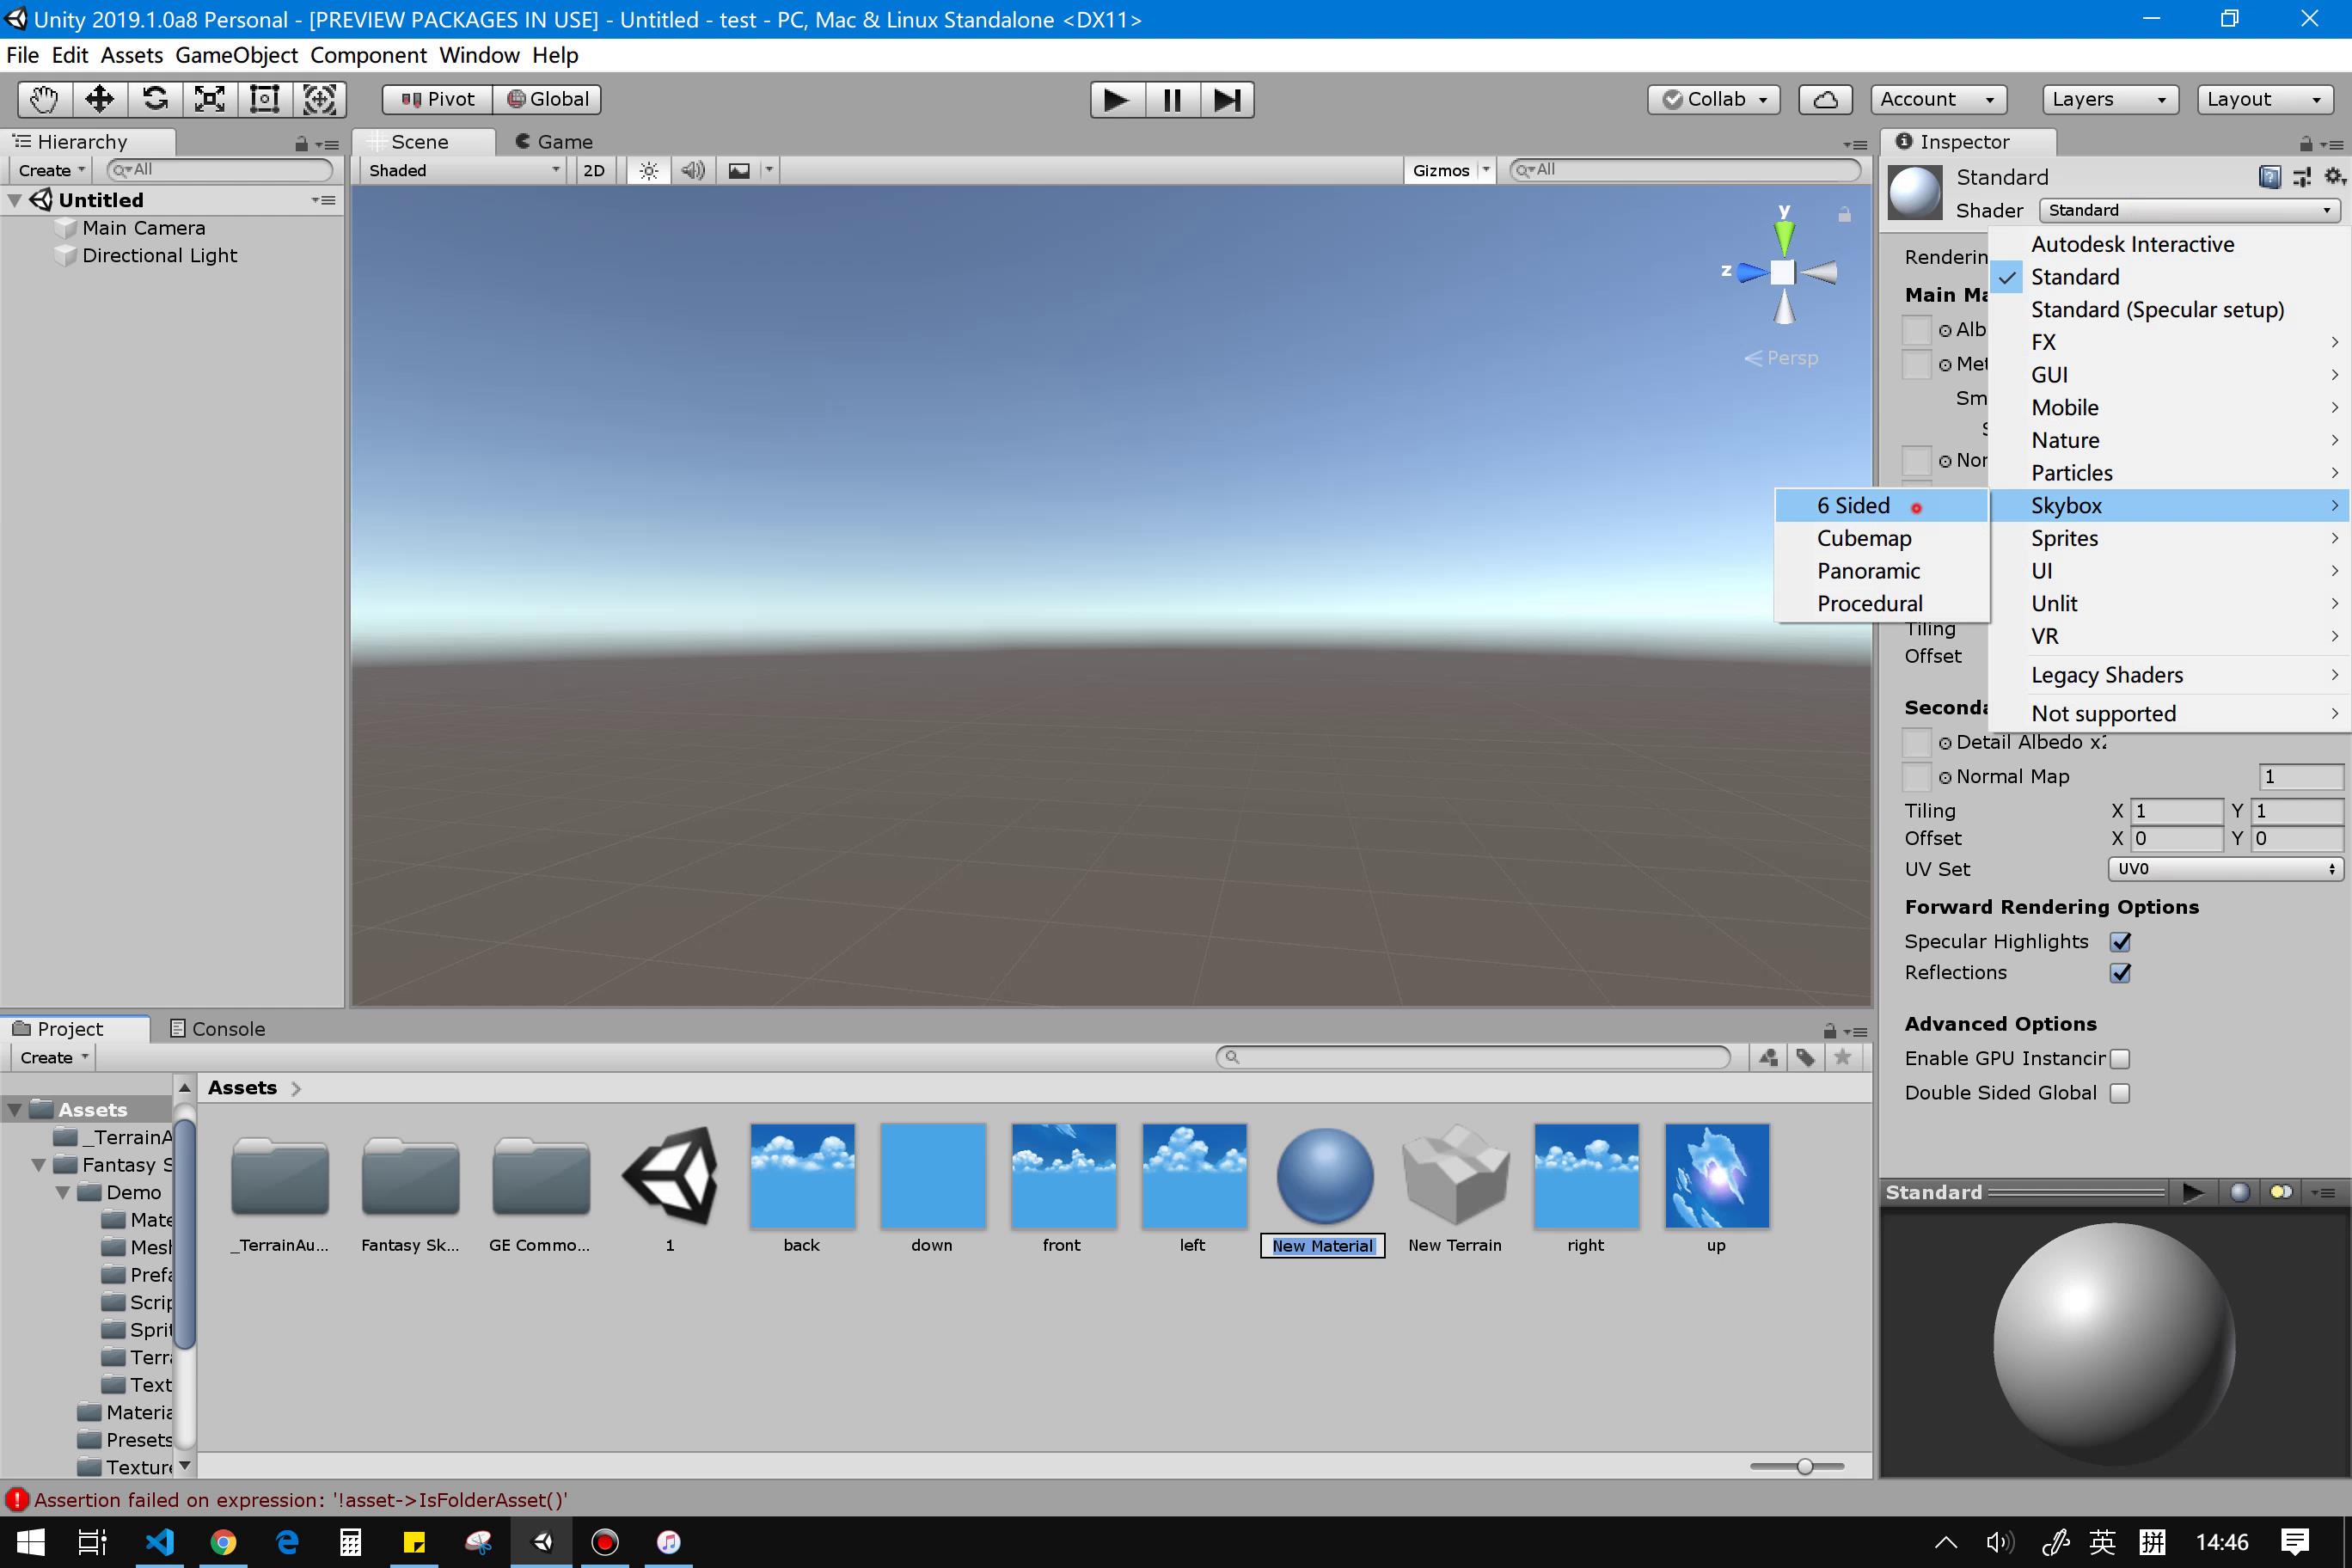Image resolution: width=2352 pixels, height=1568 pixels.
Task: Uncheck Specular Highlights checkbox
Action: click(x=2120, y=941)
